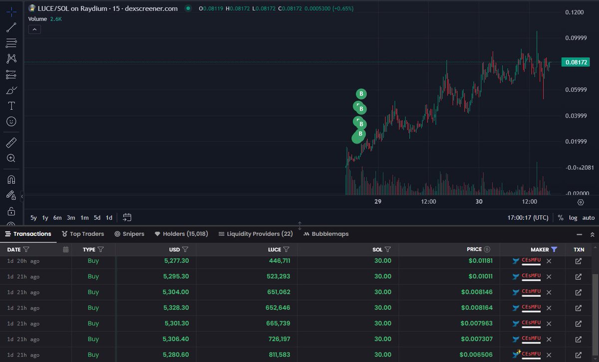
Task: Click maker CEsMFU in $0.007307 row
Action: 531,339
